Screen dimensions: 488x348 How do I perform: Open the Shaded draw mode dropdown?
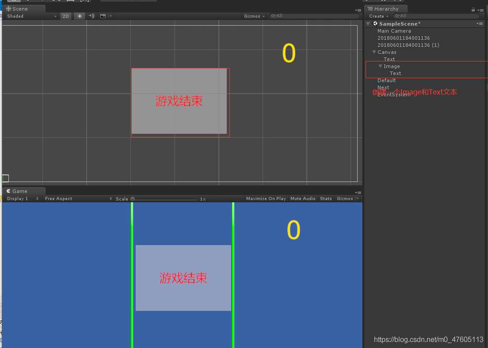(x=31, y=16)
